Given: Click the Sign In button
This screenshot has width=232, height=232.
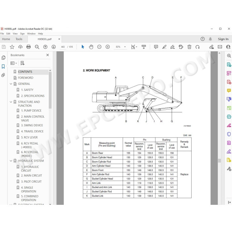Looking at the screenshot, I should pos(223,39).
